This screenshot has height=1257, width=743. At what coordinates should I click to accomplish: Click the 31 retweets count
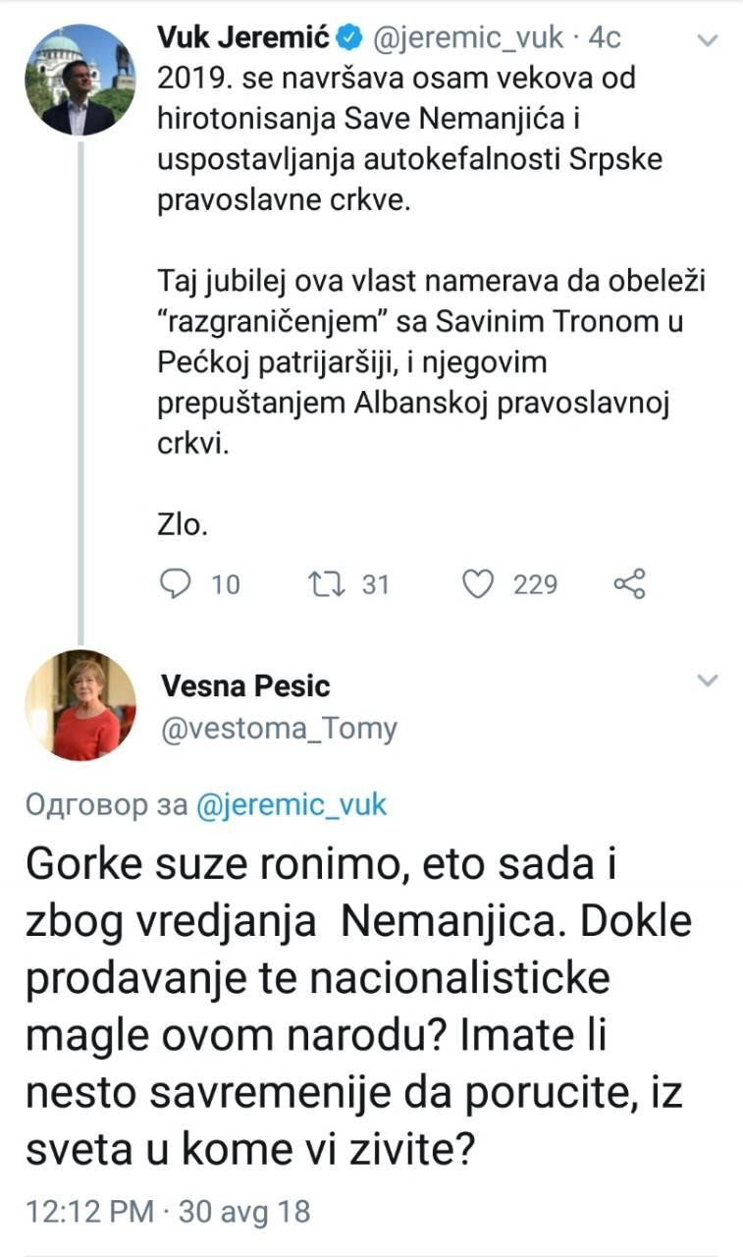[x=376, y=585]
